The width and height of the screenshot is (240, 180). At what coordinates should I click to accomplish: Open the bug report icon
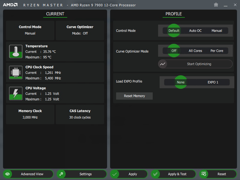(216, 5)
